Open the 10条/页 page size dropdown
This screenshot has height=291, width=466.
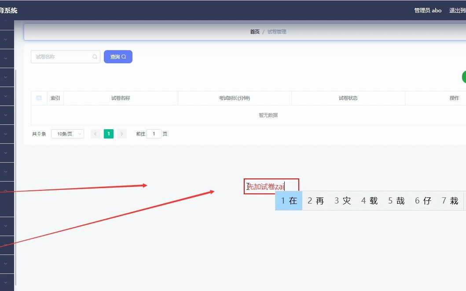[67, 134]
